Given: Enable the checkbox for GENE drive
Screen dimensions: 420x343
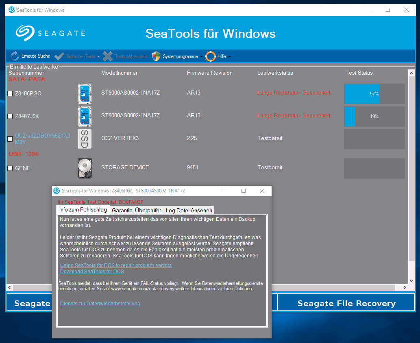Looking at the screenshot, I should pyautogui.click(x=10, y=168).
